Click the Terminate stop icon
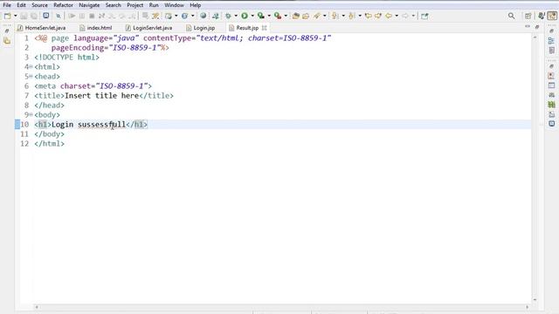Viewport: 559px width, 314px height. point(92,16)
